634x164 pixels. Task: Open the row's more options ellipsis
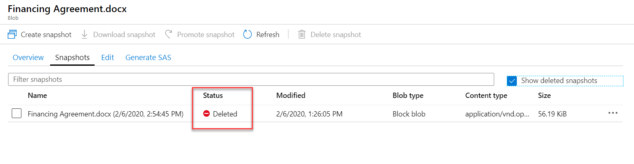click(613, 113)
